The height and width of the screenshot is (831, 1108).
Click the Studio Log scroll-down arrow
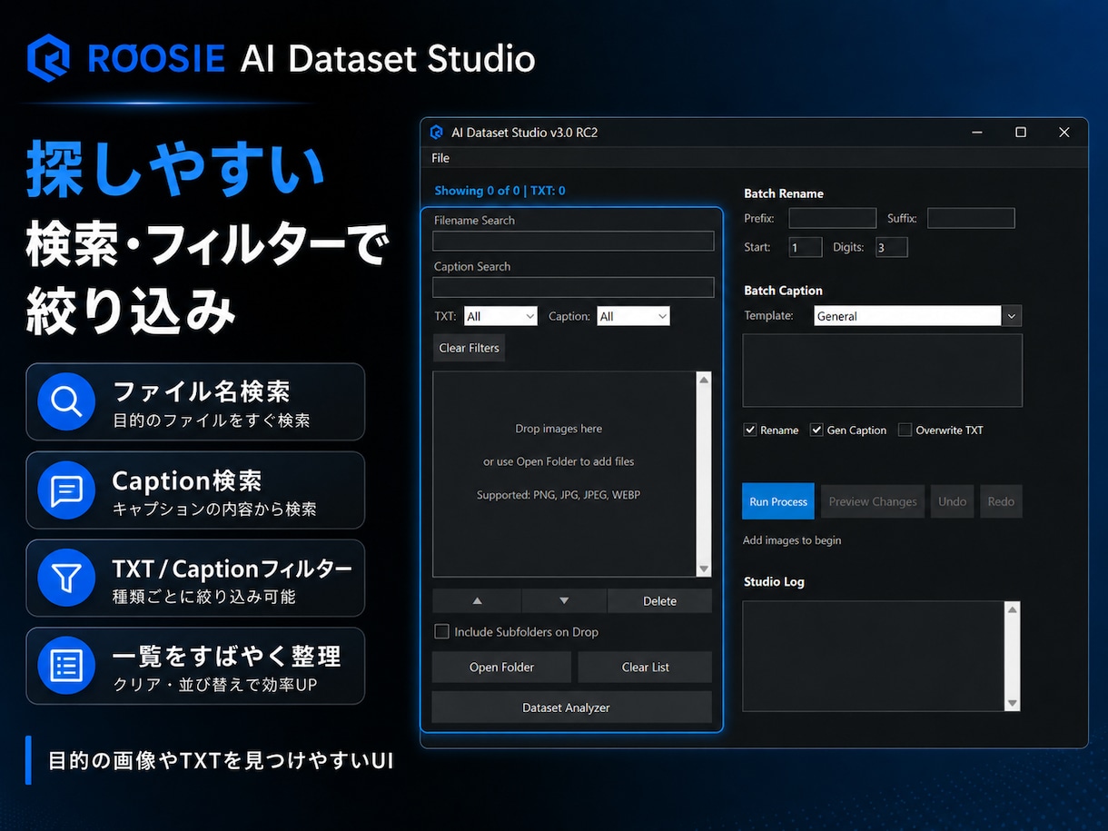click(1013, 703)
